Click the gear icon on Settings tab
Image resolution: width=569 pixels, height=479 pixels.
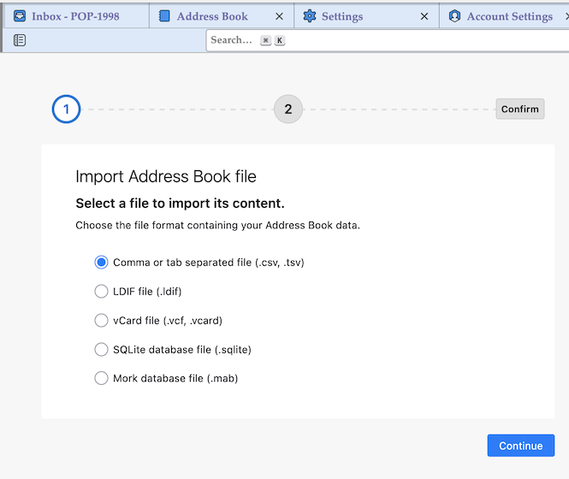(x=310, y=16)
